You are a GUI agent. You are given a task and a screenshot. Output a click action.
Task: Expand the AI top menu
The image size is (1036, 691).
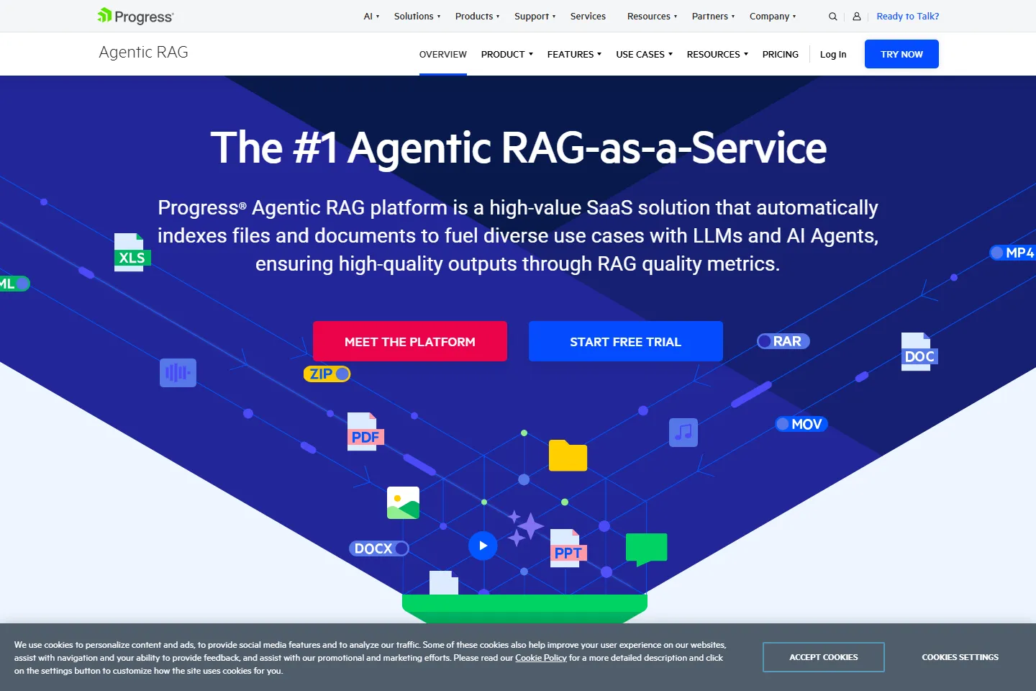tap(371, 17)
